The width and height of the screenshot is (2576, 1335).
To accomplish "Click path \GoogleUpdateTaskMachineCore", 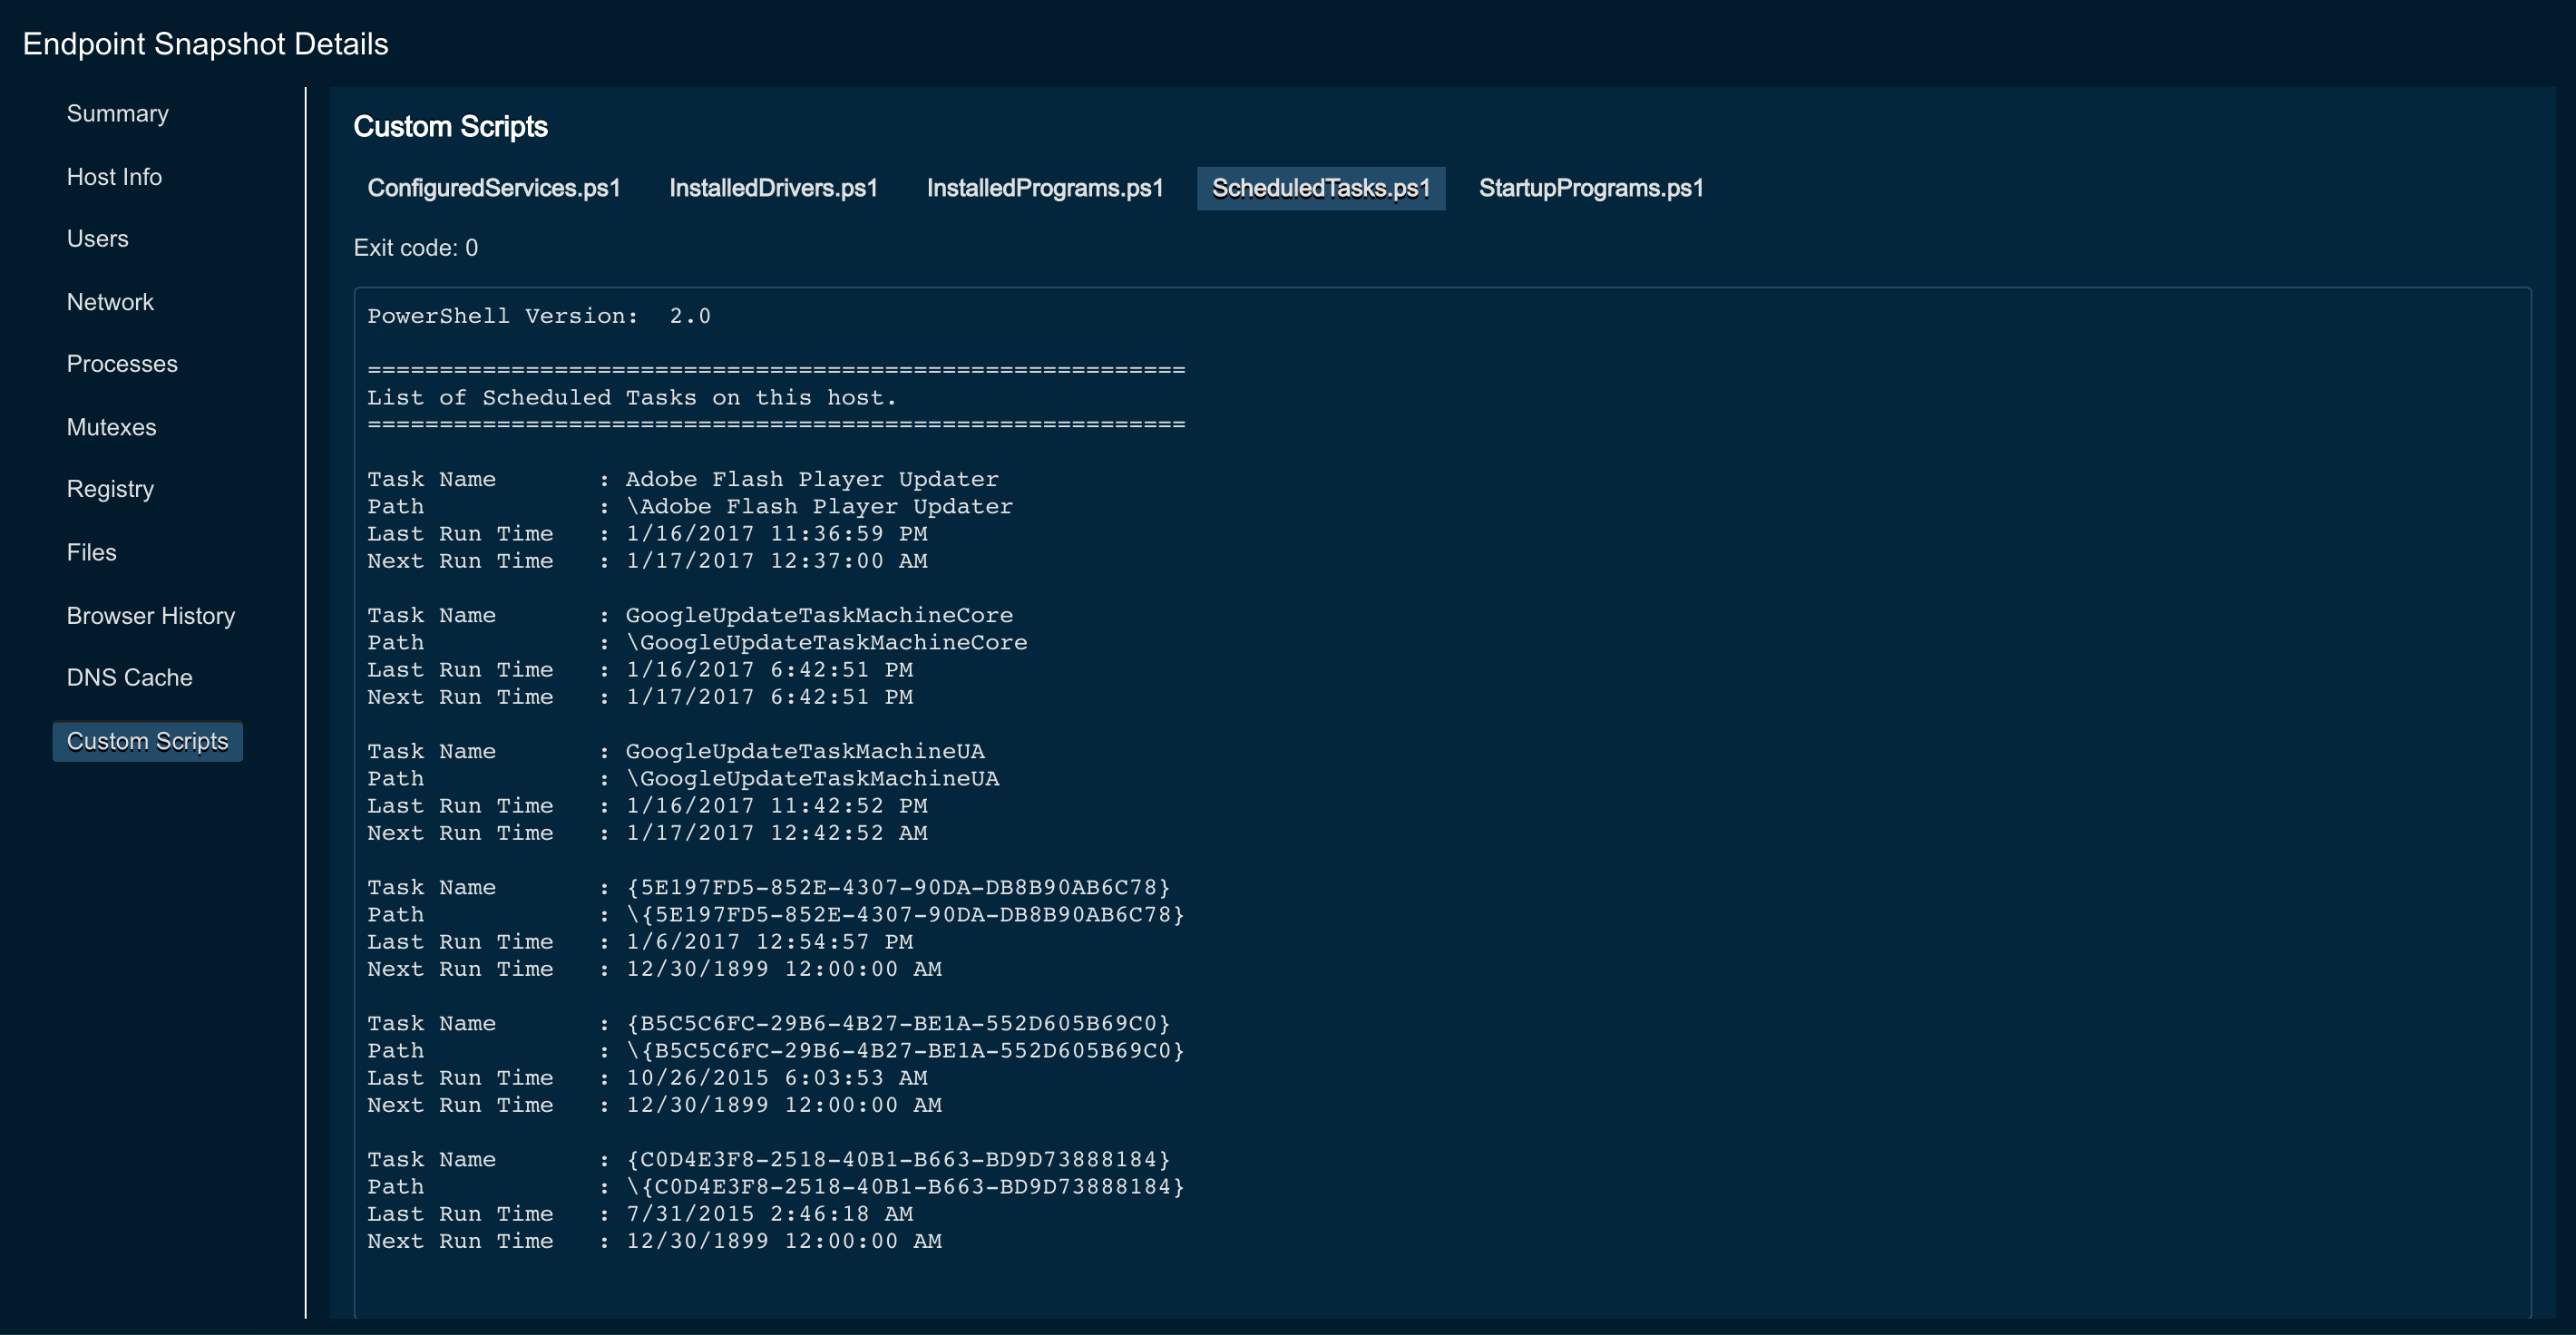I will pyautogui.click(x=827, y=642).
